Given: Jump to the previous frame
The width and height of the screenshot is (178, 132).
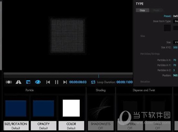Looking at the screenshot, I should click(48, 82).
